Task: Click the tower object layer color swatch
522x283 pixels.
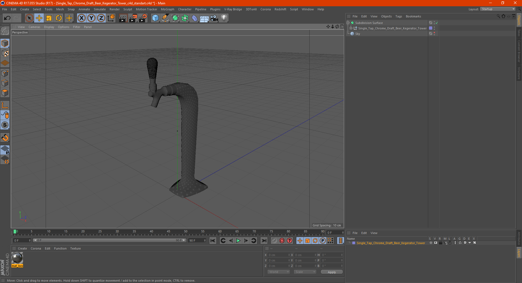Action: (x=431, y=28)
